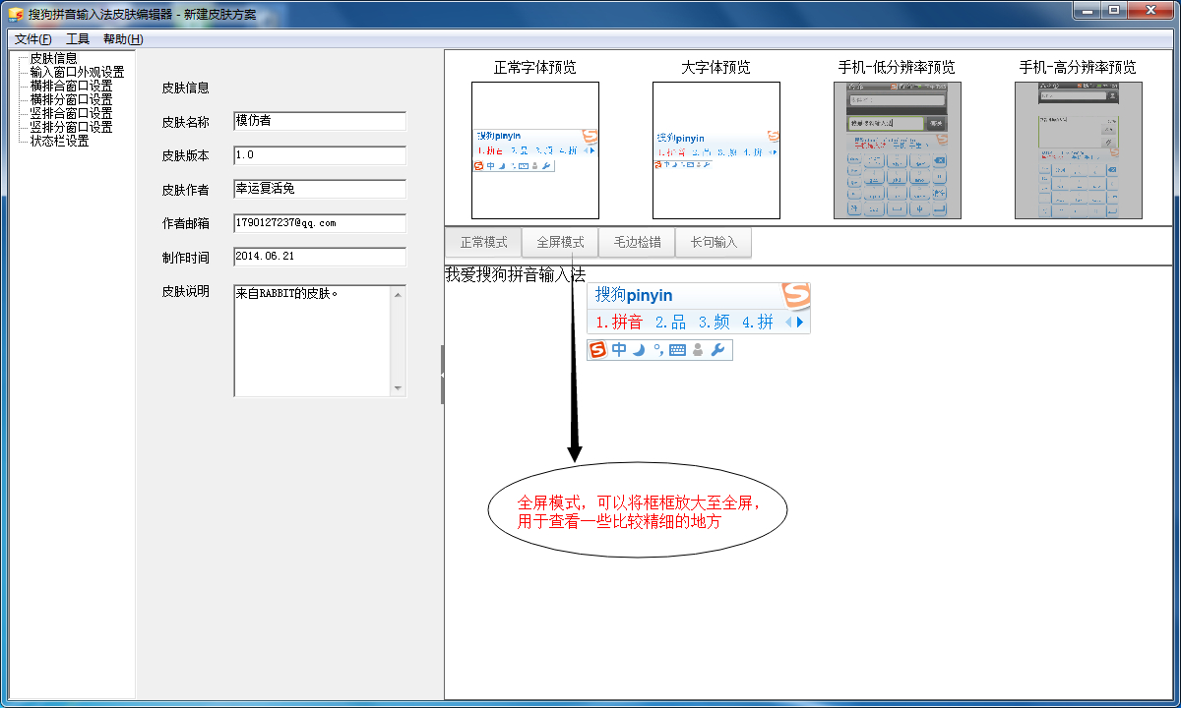Click the 皮肤信息 heading label in form
This screenshot has width=1181, height=708.
186,88
